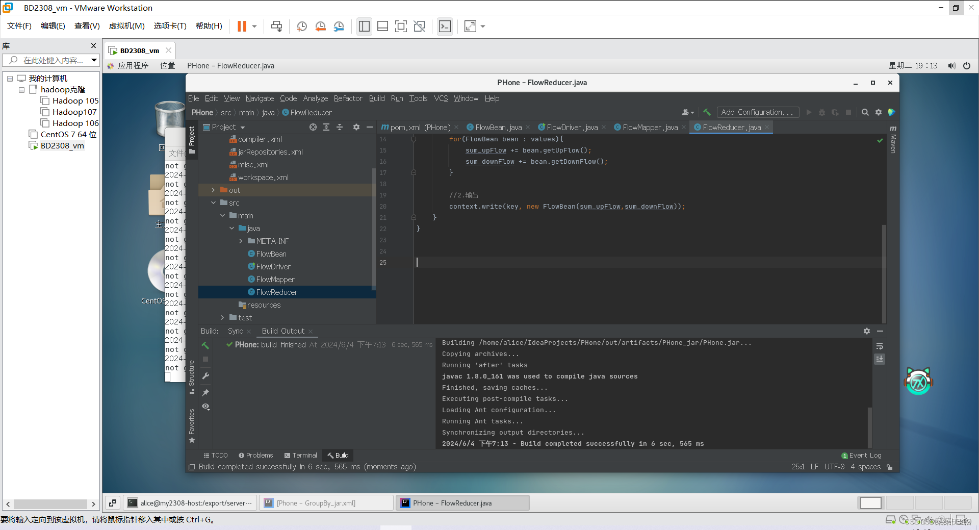This screenshot has width=979, height=530.
Task: Click the guest volume speaker icon
Action: pyautogui.click(x=951, y=66)
